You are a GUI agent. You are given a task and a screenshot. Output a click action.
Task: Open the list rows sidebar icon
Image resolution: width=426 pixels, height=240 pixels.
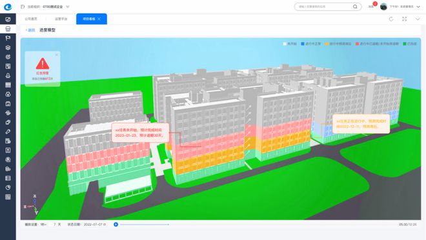coord(8,178)
